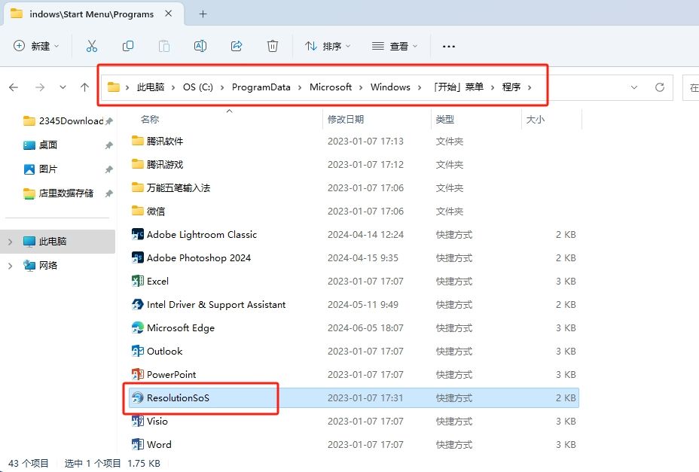Select the Word shortcut icon

[137, 444]
